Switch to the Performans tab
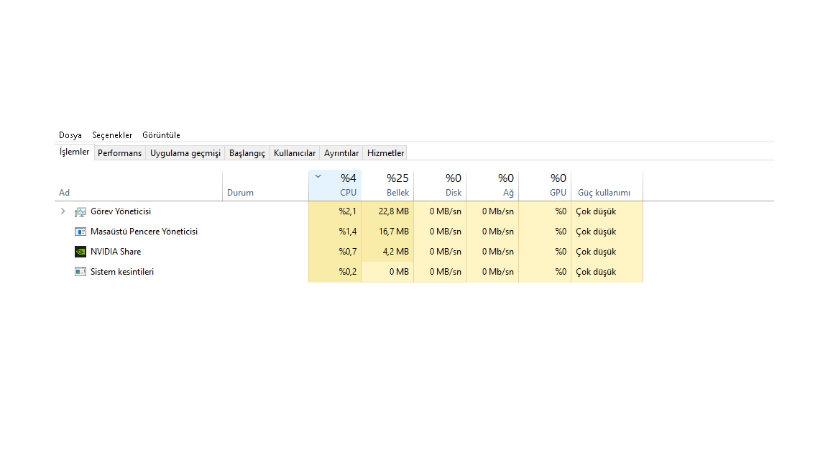This screenshot has width=828, height=466. click(x=119, y=153)
